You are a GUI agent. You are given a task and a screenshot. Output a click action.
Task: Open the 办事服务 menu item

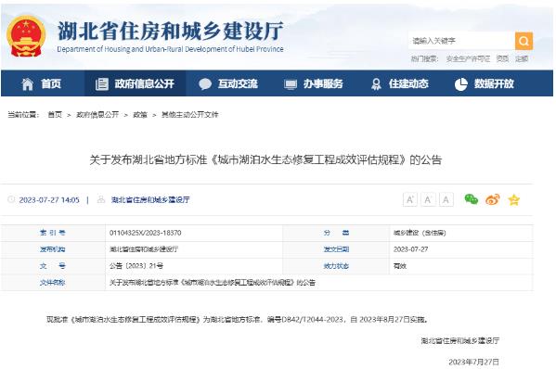click(314, 84)
